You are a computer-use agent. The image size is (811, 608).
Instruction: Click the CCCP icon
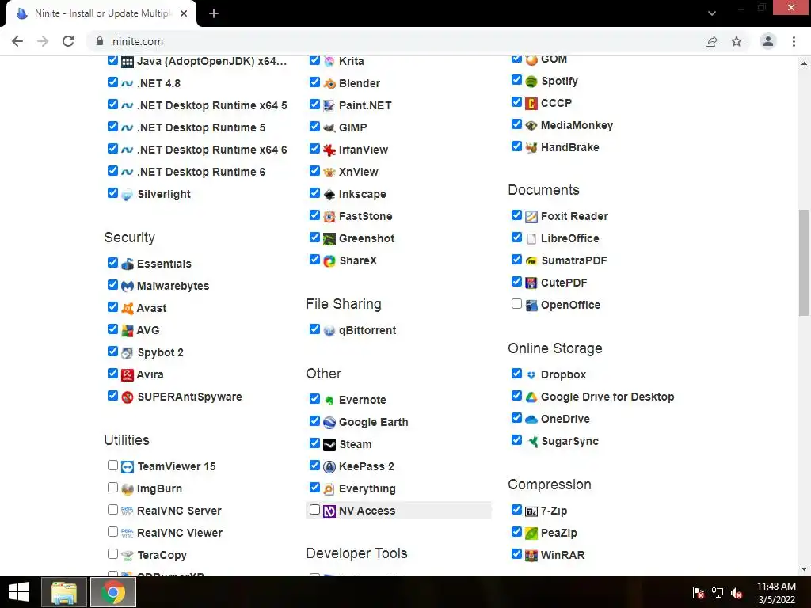(x=531, y=104)
